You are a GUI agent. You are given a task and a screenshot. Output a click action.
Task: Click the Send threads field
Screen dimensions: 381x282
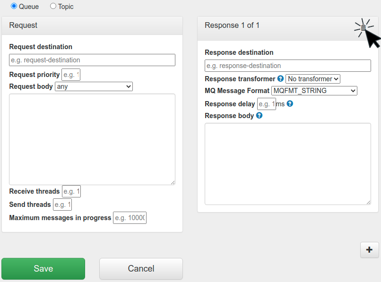point(62,204)
